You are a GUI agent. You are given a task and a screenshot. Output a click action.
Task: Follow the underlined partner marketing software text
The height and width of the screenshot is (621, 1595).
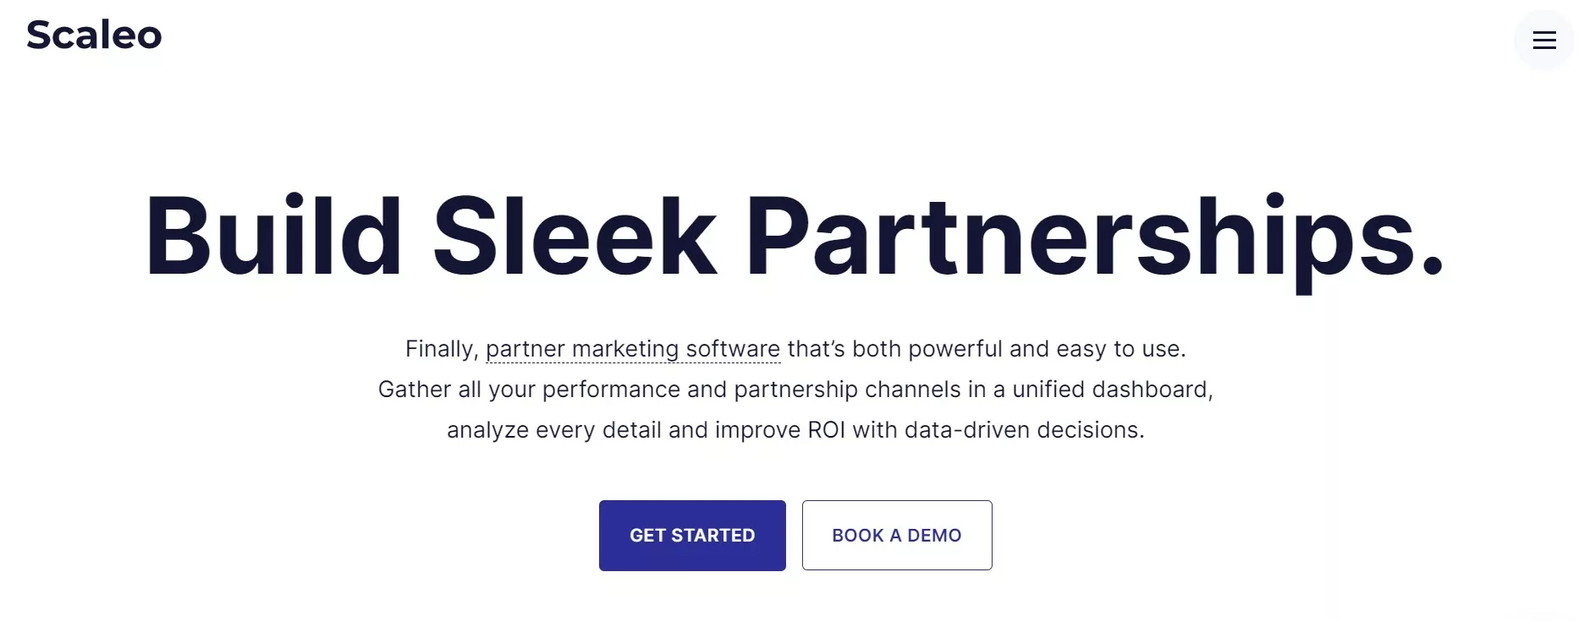tap(633, 348)
